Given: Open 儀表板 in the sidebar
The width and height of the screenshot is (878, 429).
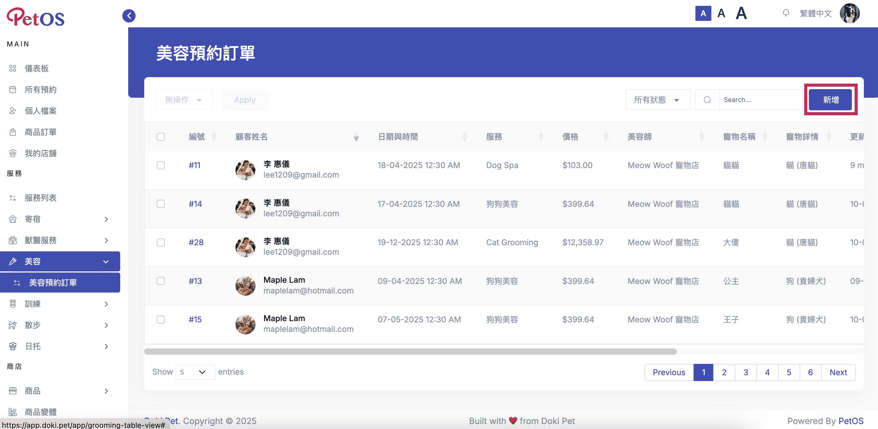Looking at the screenshot, I should coord(37,69).
